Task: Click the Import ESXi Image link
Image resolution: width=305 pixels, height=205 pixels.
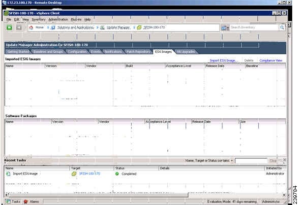Action: (224, 60)
